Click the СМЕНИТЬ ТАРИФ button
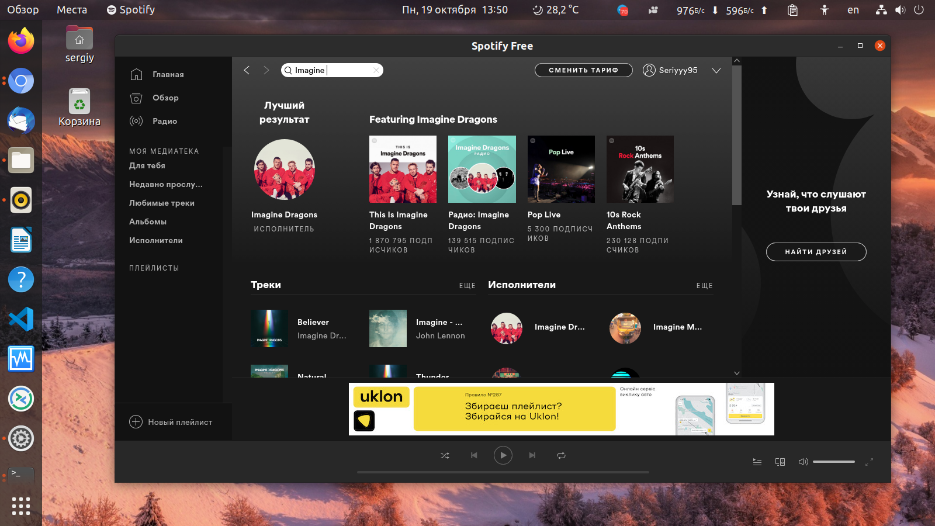Screen dimensions: 935x526 click(x=584, y=70)
